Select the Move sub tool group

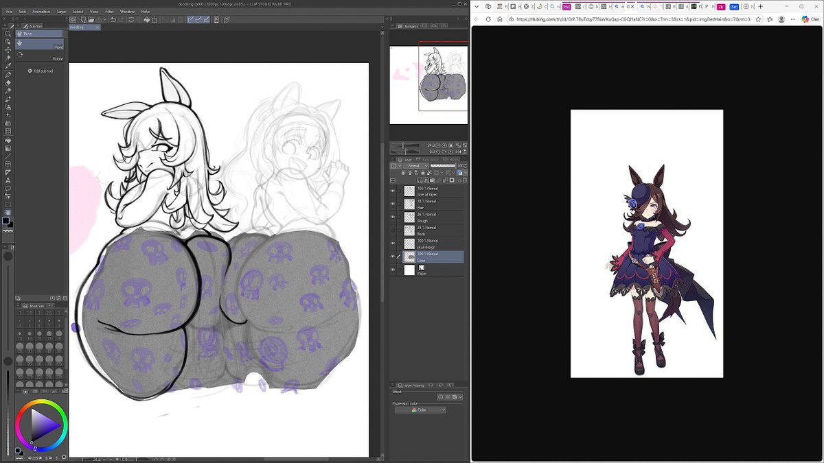tap(39, 34)
